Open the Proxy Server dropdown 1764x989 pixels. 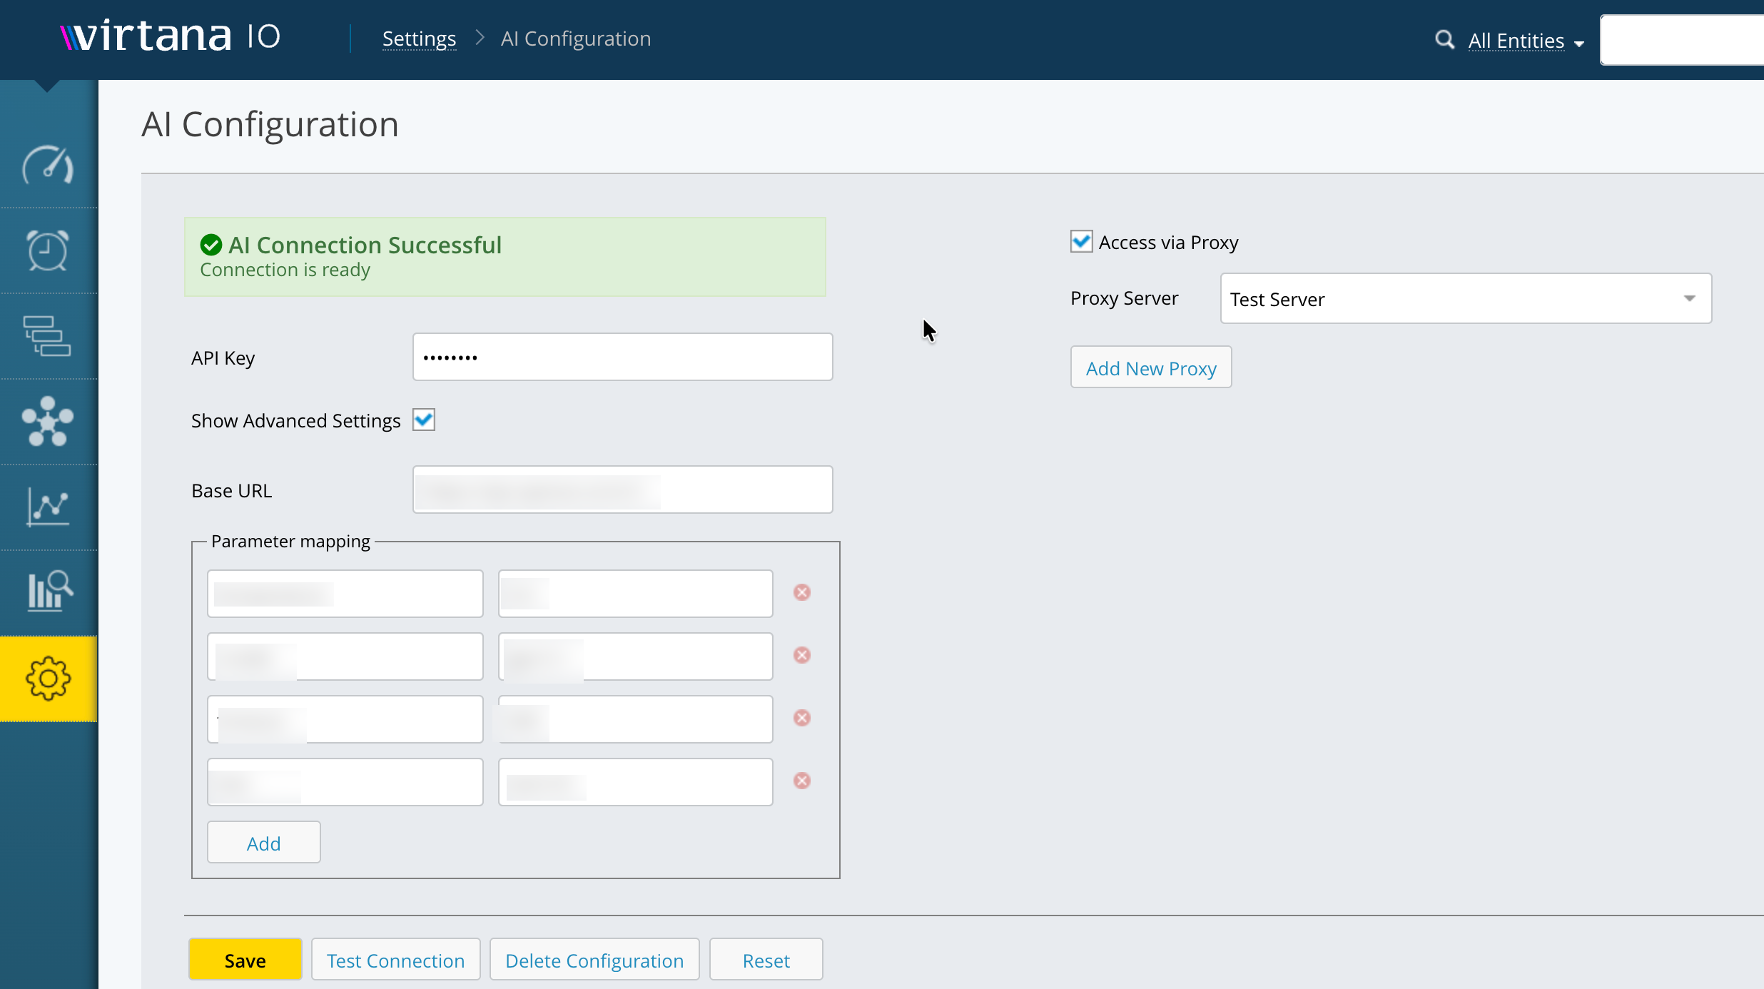click(x=1465, y=298)
